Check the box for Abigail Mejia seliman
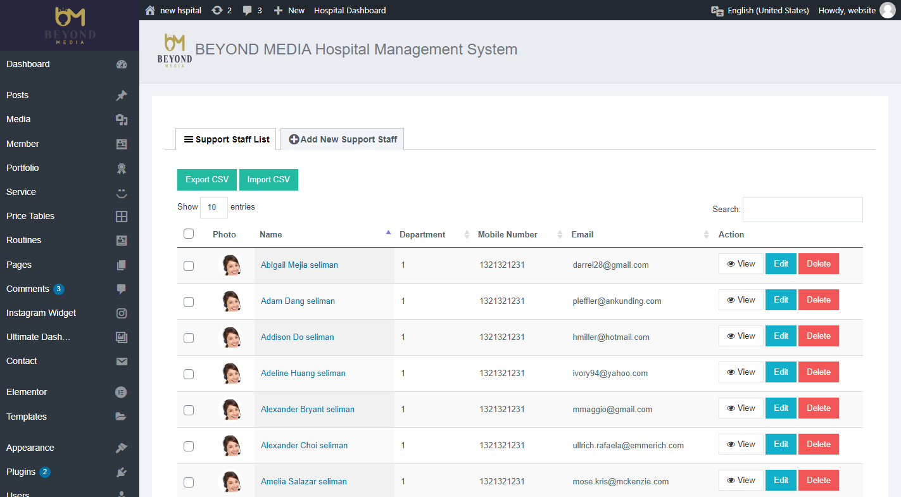The height and width of the screenshot is (497, 901). [x=189, y=265]
